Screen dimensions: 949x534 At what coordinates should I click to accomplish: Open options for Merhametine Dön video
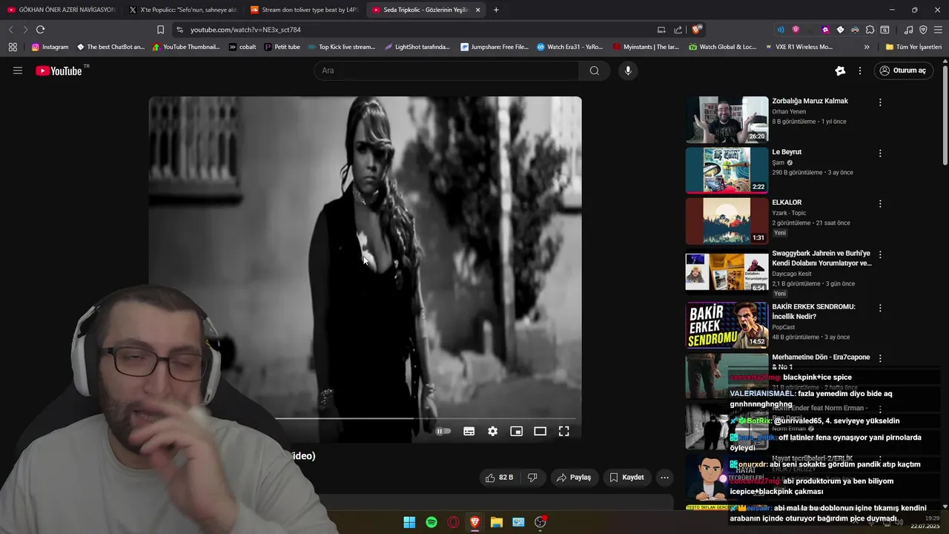click(x=880, y=358)
